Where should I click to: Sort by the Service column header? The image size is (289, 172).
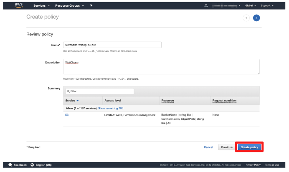pyautogui.click(x=72, y=101)
